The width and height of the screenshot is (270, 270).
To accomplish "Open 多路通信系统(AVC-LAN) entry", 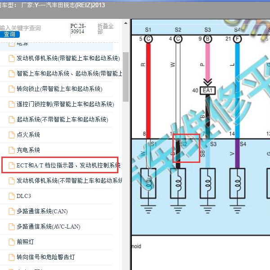I will [49, 227].
